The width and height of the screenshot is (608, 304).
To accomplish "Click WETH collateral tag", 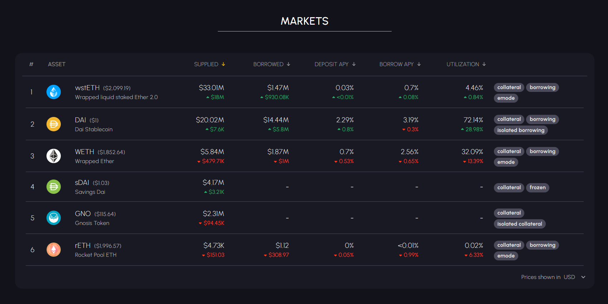I will click(x=509, y=151).
